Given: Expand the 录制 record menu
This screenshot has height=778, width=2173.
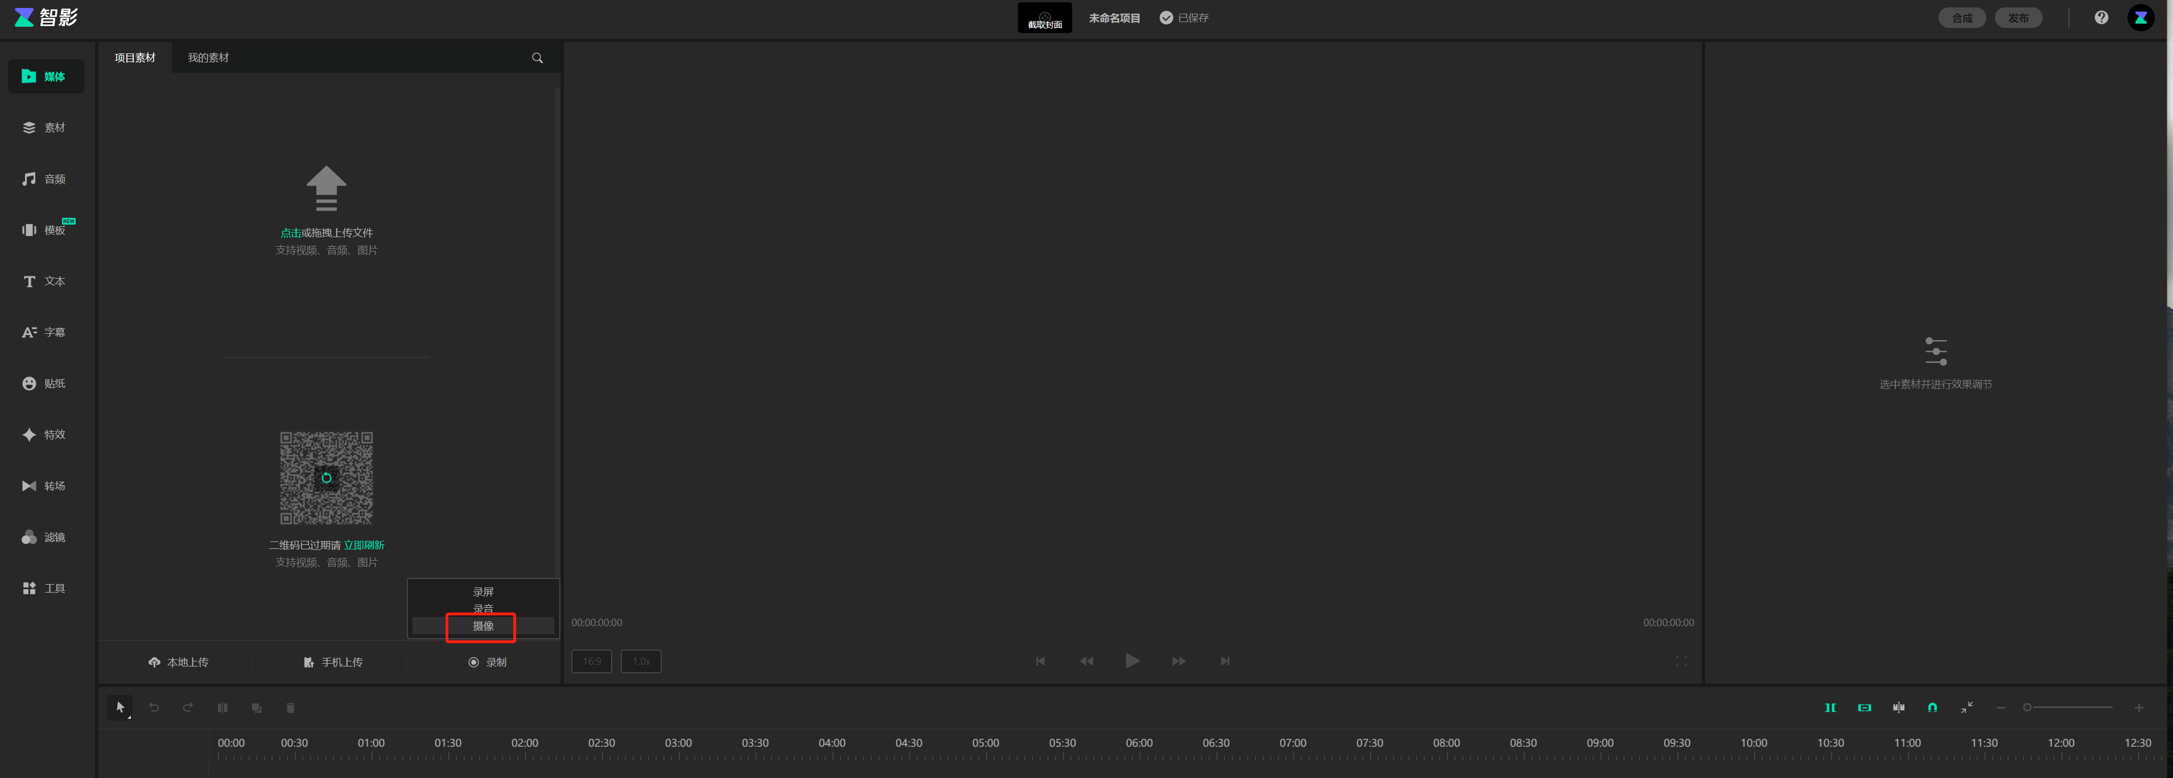Looking at the screenshot, I should (x=488, y=663).
